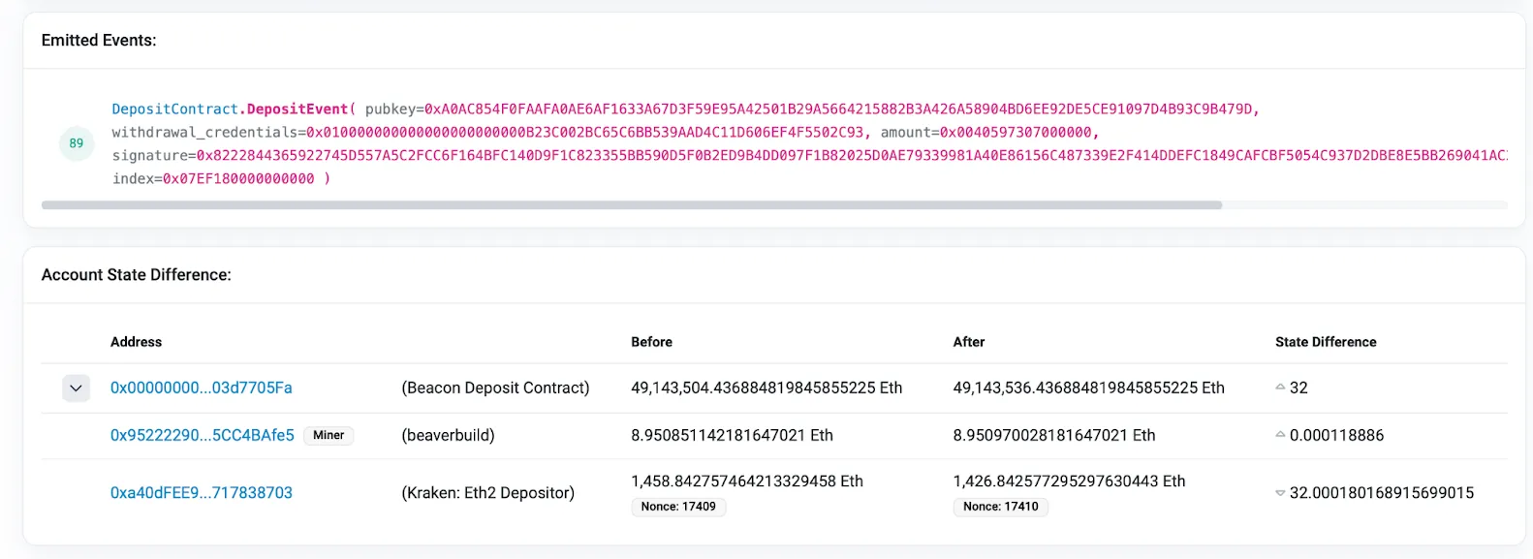This screenshot has width=1533, height=559.
Task: Click the up arrow beside state difference 32
Action: [1280, 388]
